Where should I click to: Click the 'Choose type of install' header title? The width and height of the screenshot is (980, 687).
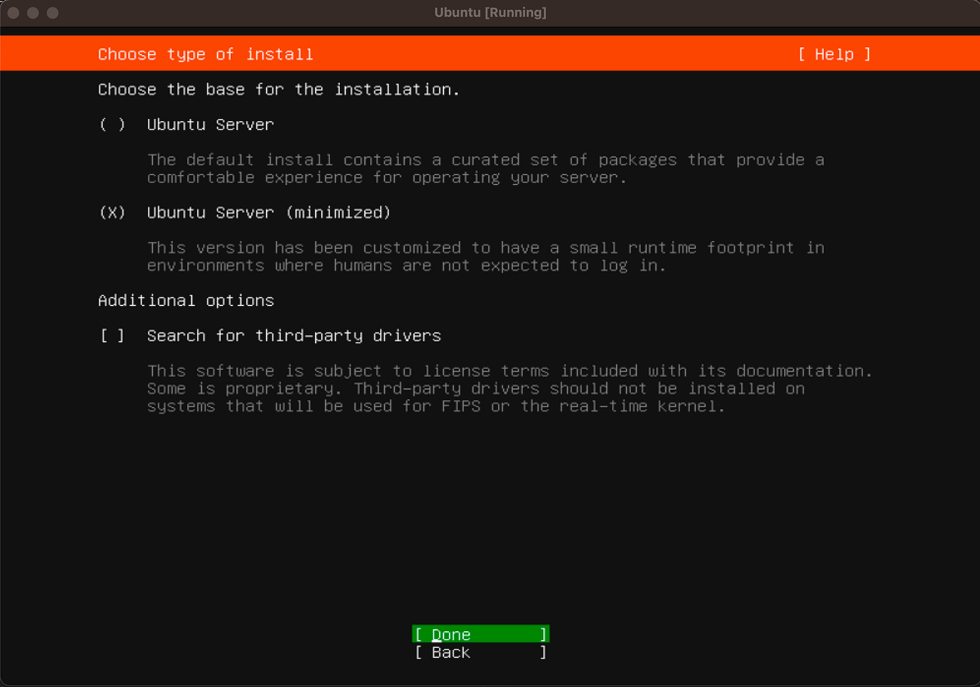click(x=205, y=54)
